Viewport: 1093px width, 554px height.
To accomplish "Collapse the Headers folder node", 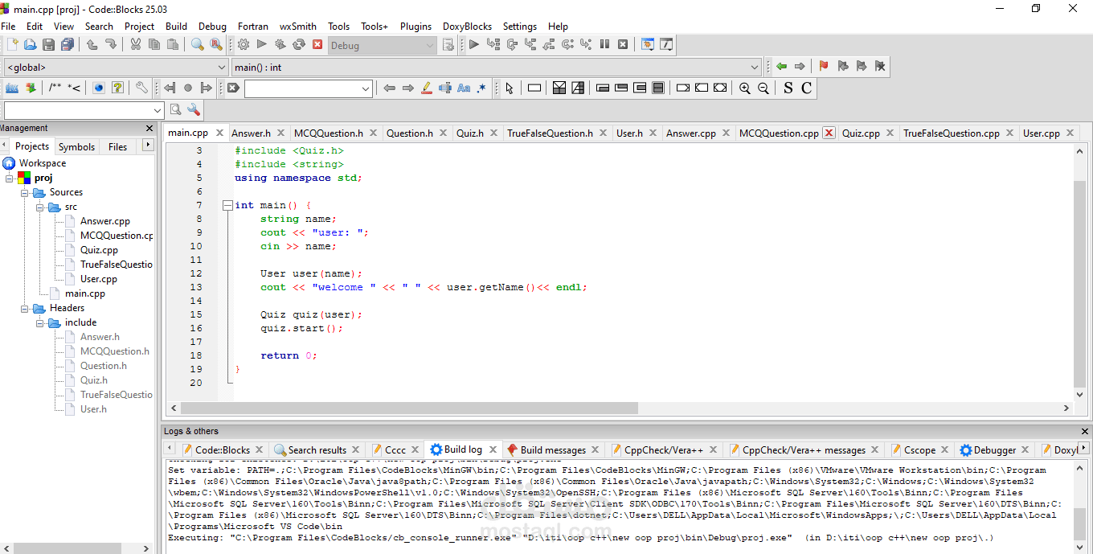I will [x=24, y=309].
